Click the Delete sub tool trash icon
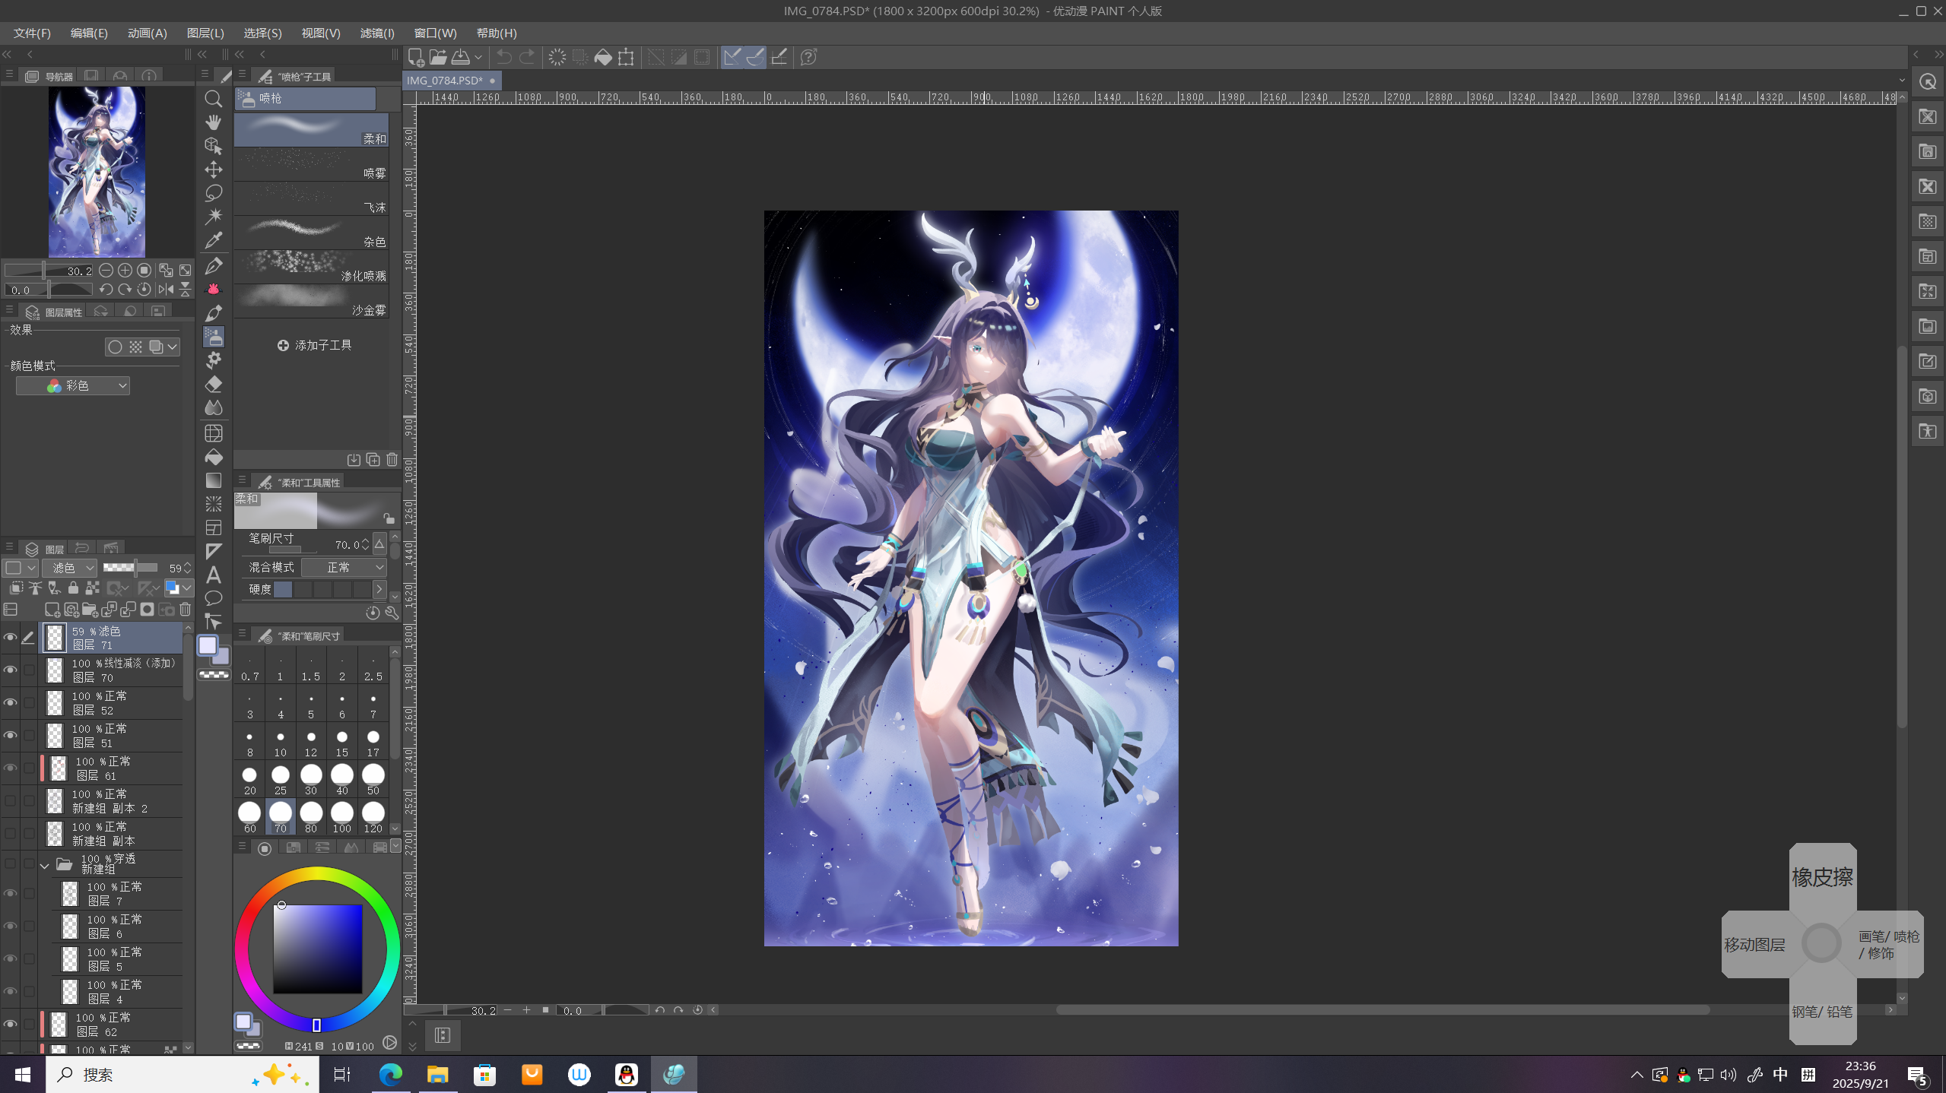The image size is (1946, 1093). click(392, 459)
